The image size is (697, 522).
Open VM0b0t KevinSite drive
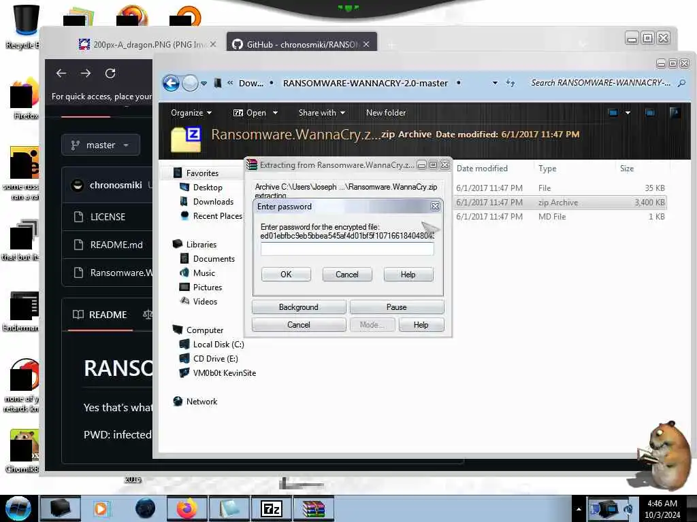coord(225,373)
